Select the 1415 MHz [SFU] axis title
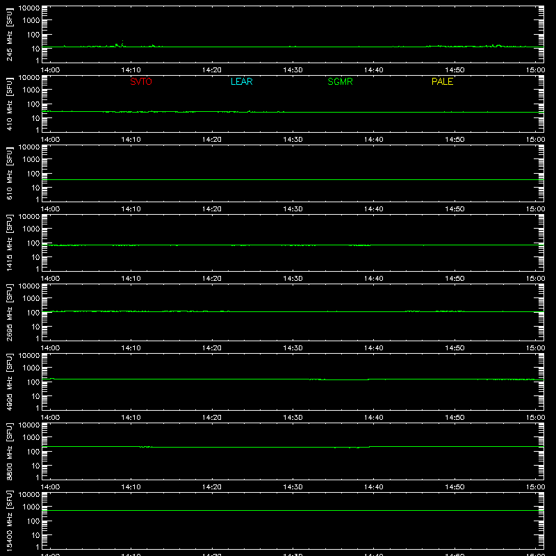Screen dimensions: 556x556 (x=10, y=243)
